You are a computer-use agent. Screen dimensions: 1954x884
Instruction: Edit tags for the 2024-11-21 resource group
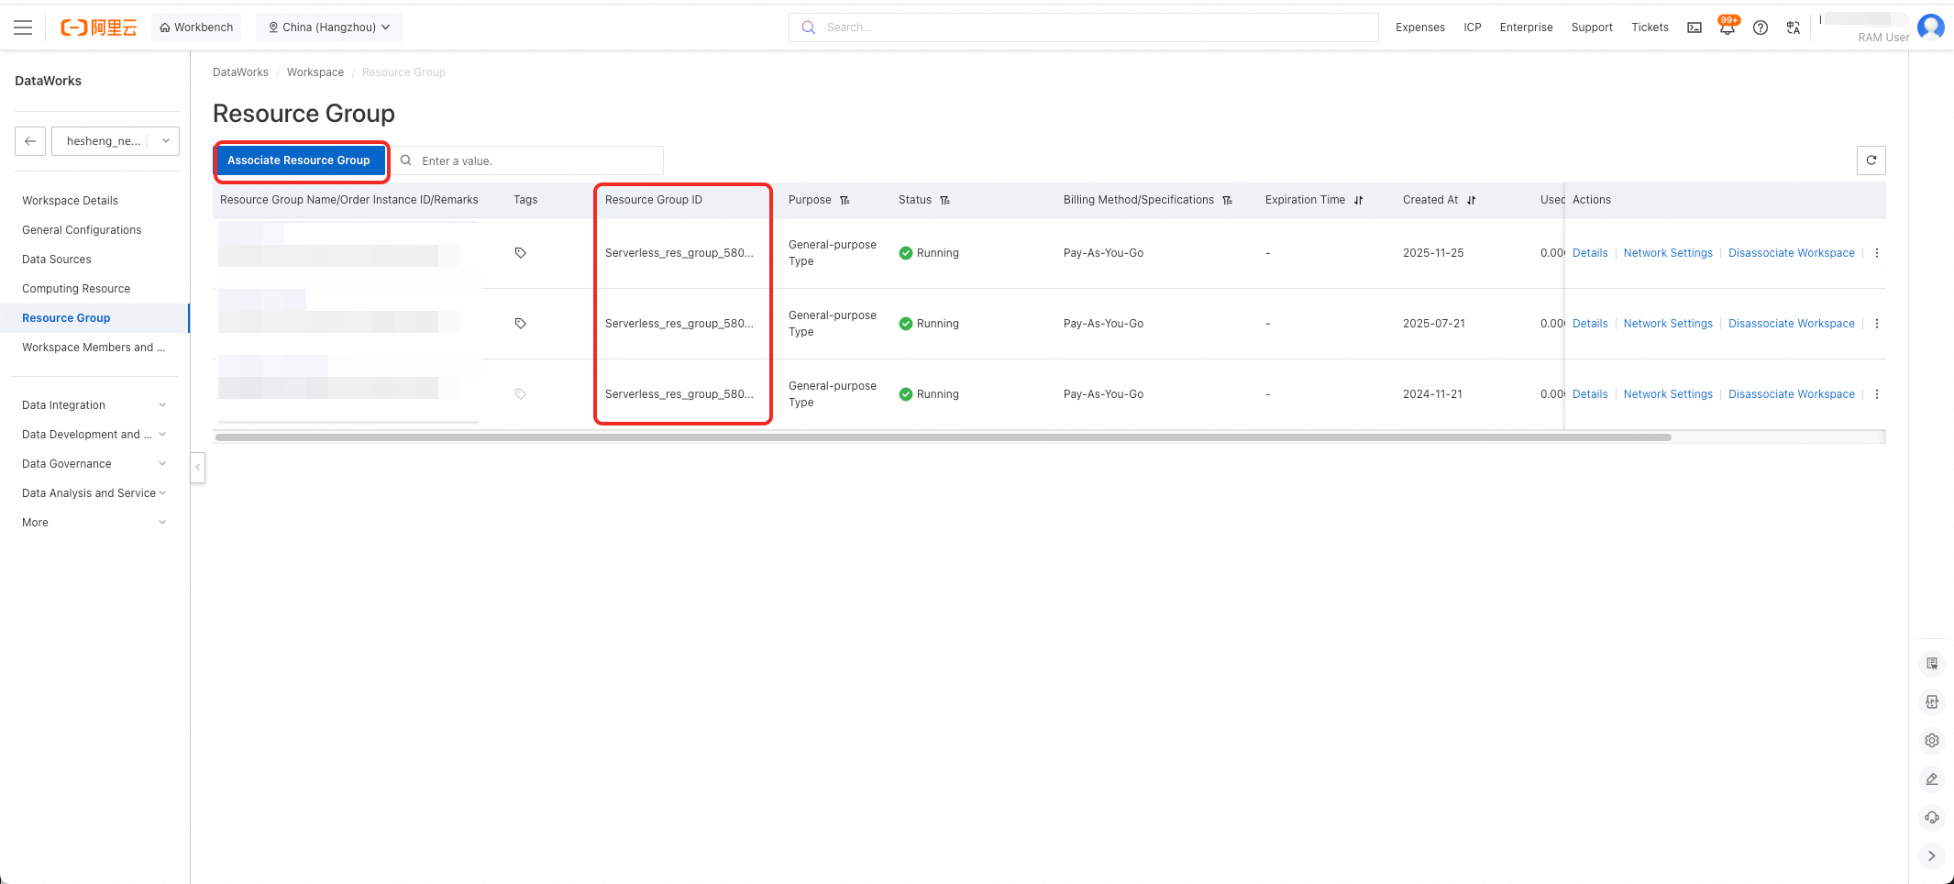click(x=521, y=394)
